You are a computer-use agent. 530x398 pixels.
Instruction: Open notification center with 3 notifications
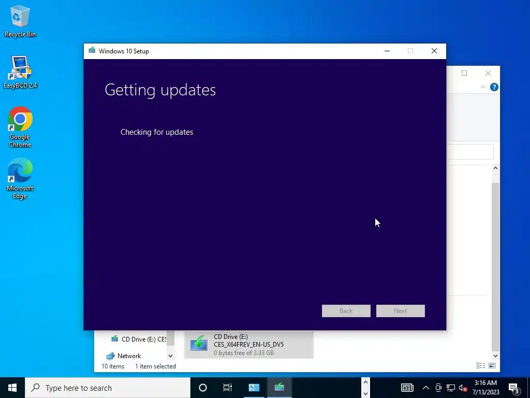tap(514, 388)
